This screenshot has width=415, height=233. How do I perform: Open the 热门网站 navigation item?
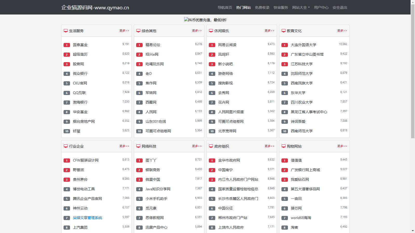tap(243, 8)
